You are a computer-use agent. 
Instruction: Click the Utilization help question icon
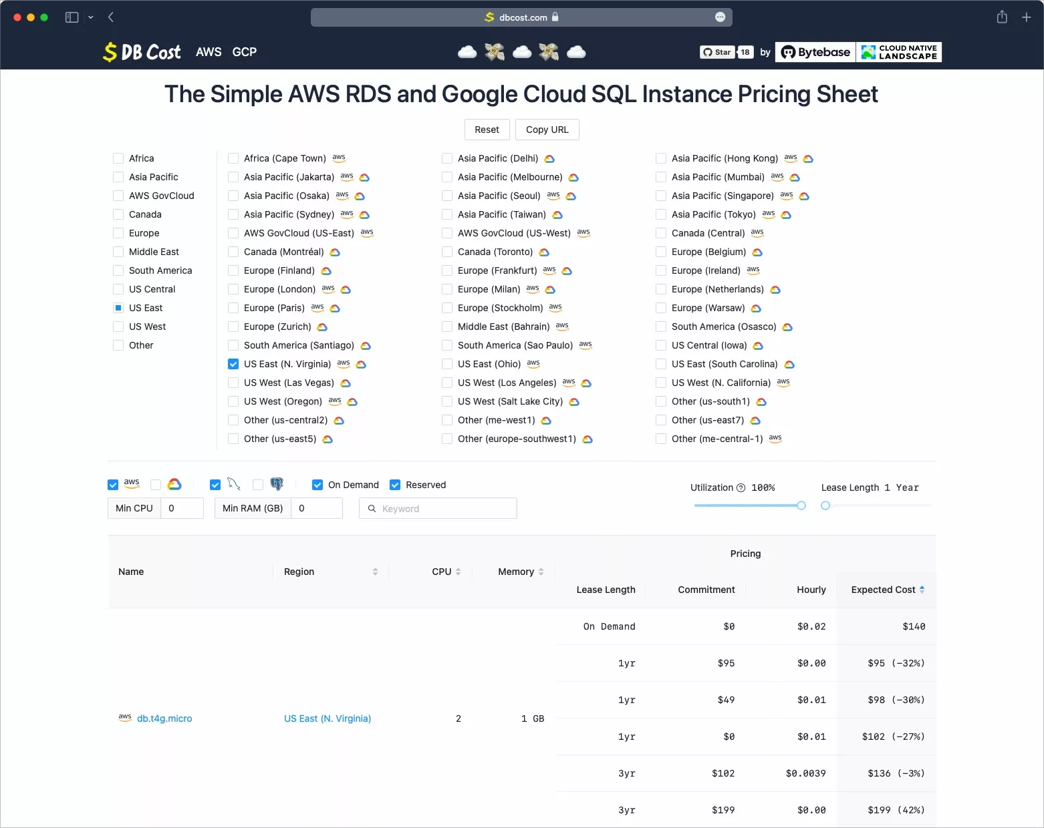tap(741, 488)
